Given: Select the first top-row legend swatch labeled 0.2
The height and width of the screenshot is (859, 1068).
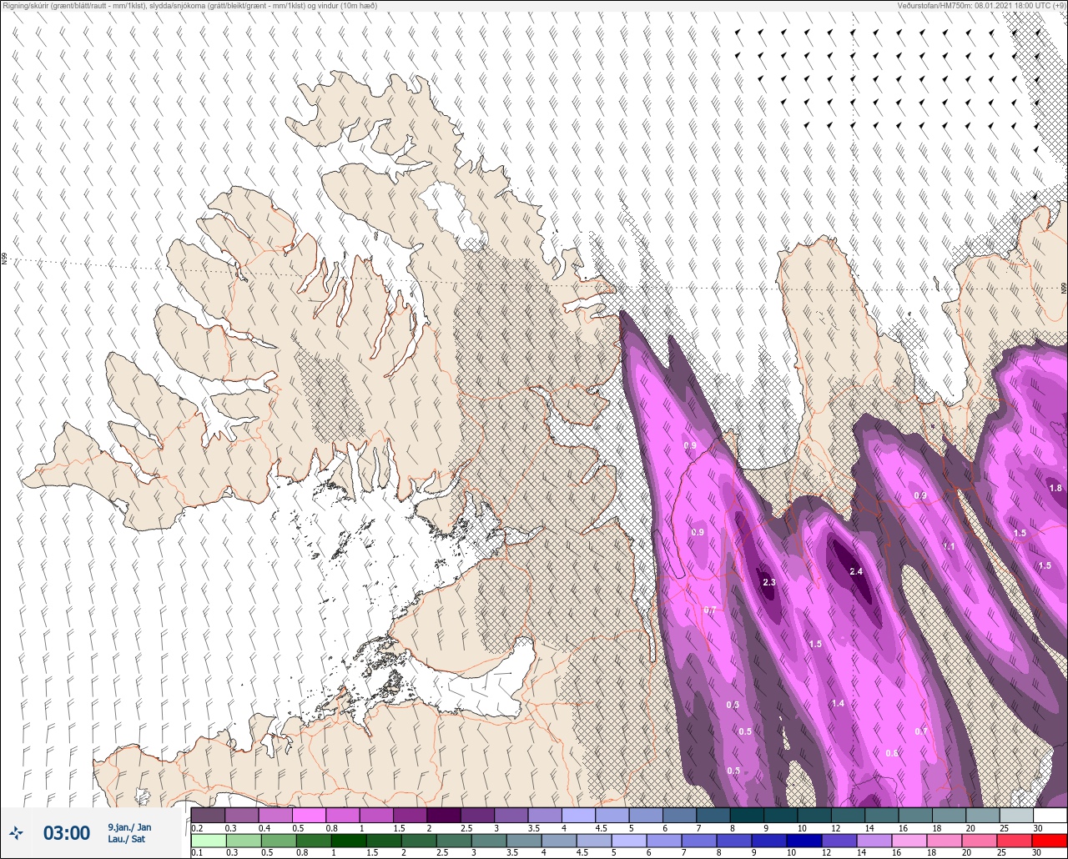Looking at the screenshot, I should click(x=208, y=815).
